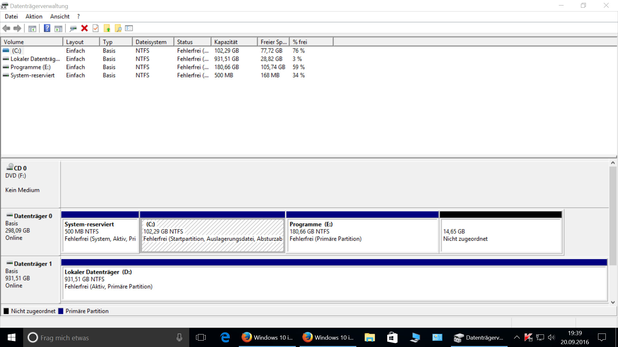Show or hide console tree icon
Image resolution: width=618 pixels, height=347 pixels.
(32, 28)
